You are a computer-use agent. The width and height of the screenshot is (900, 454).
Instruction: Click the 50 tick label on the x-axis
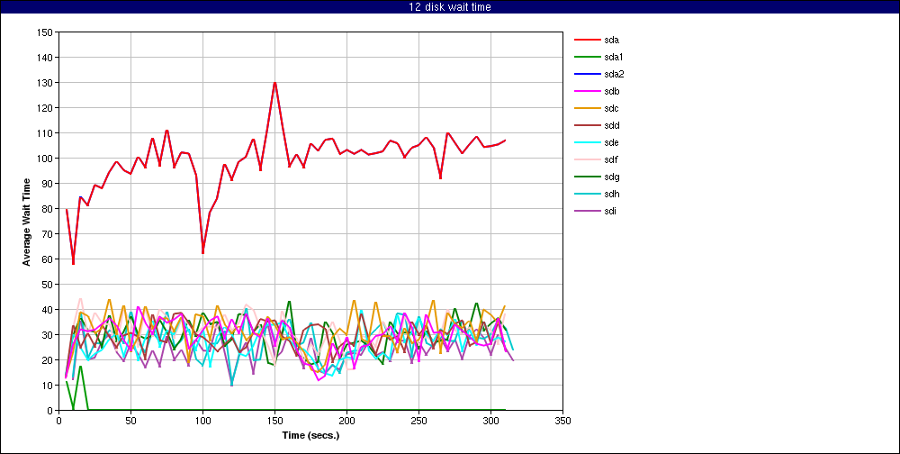coord(130,420)
